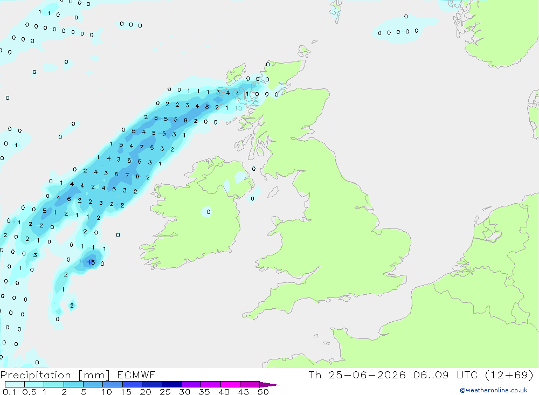Choose the 30 to 35 mm purple swatch
Viewport: 539px width, 395px height.
point(191,384)
